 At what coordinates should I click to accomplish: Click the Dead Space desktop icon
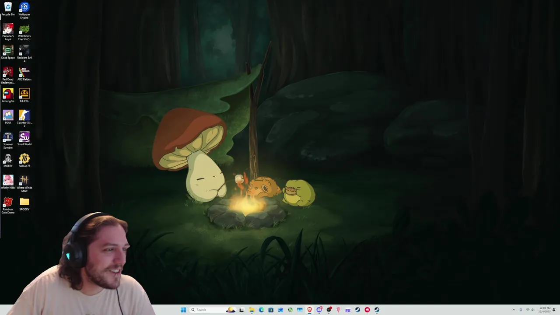tap(8, 52)
